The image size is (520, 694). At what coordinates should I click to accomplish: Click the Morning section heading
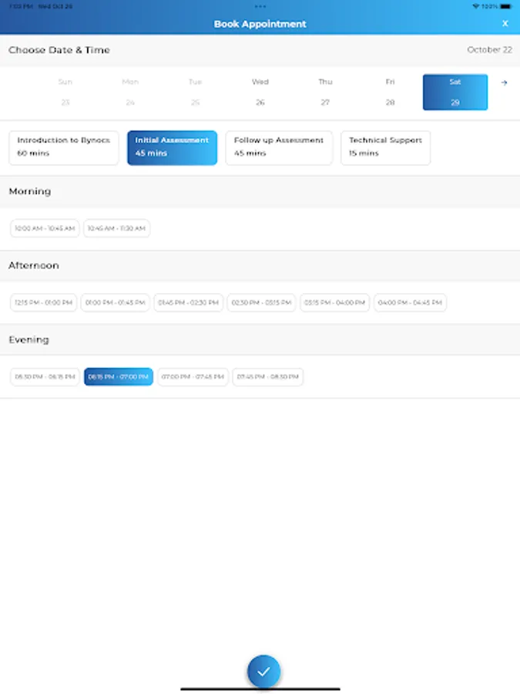click(x=29, y=191)
